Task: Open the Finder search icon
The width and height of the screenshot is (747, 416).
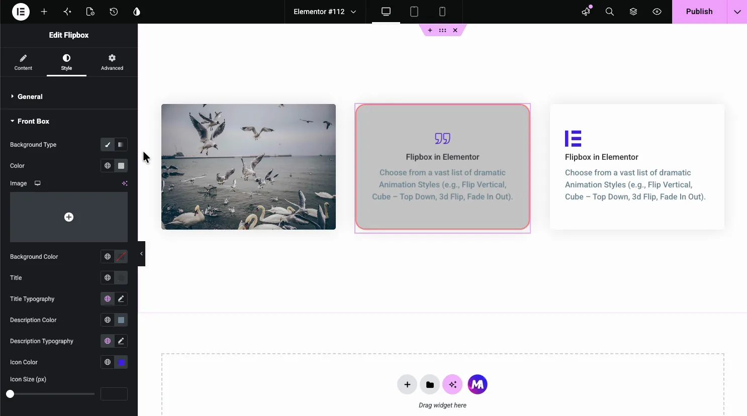Action: (610, 12)
